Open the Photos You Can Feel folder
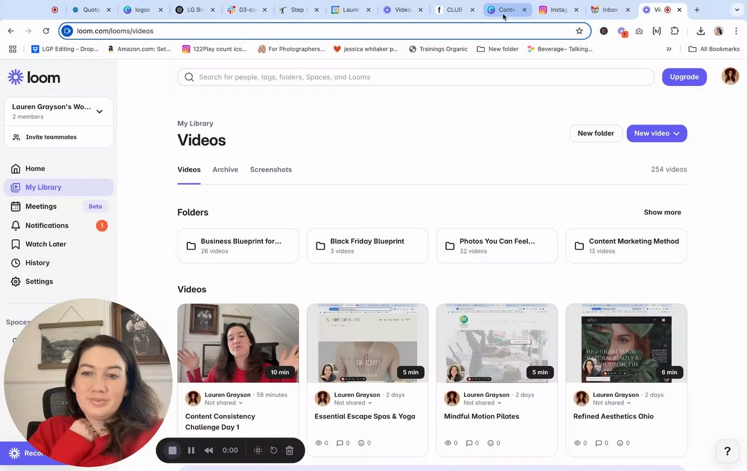 (x=497, y=246)
